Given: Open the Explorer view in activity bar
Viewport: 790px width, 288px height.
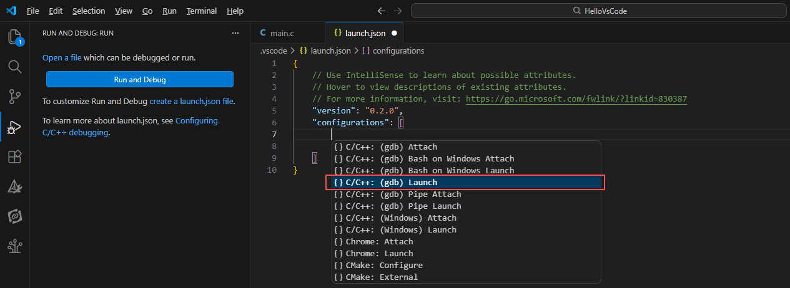Looking at the screenshot, I should 15,37.
